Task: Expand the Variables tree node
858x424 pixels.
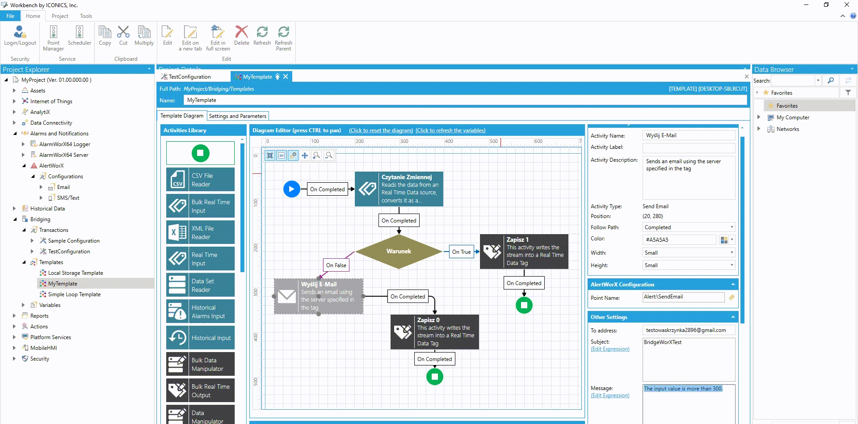Action: pyautogui.click(x=23, y=305)
